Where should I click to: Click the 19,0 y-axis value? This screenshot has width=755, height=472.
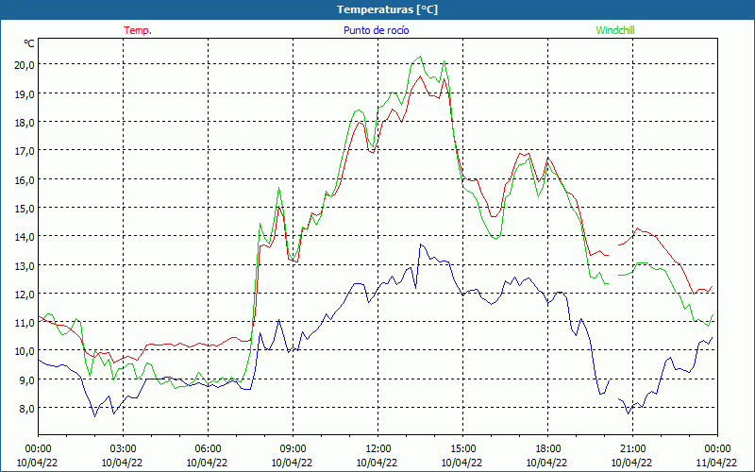(25, 93)
